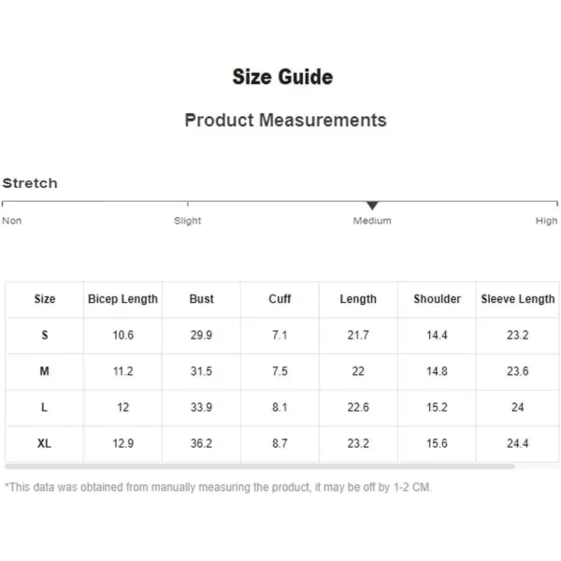Click the L size row label
The width and height of the screenshot is (561, 561).
(44, 407)
